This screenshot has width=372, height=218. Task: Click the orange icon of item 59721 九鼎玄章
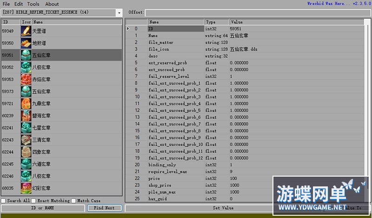click(26, 104)
